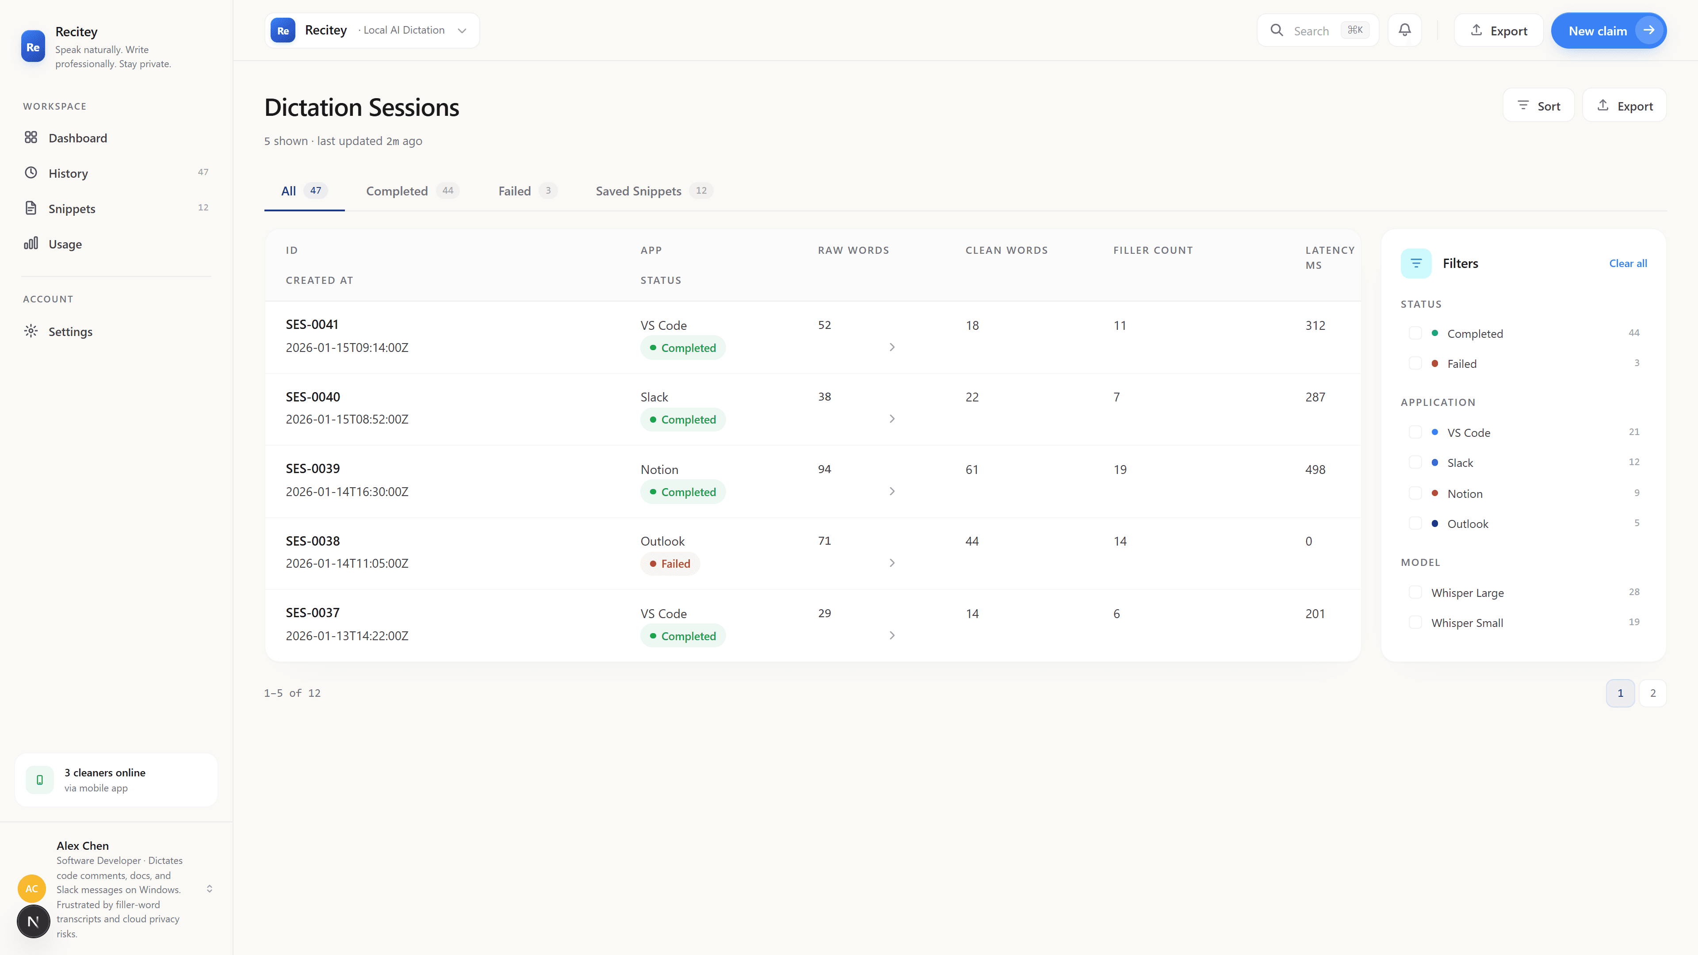Open Settings from the sidebar
The width and height of the screenshot is (1698, 955).
pyautogui.click(x=70, y=332)
